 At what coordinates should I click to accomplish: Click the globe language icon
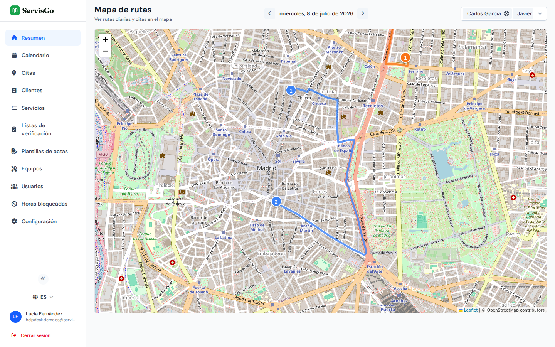pos(35,297)
